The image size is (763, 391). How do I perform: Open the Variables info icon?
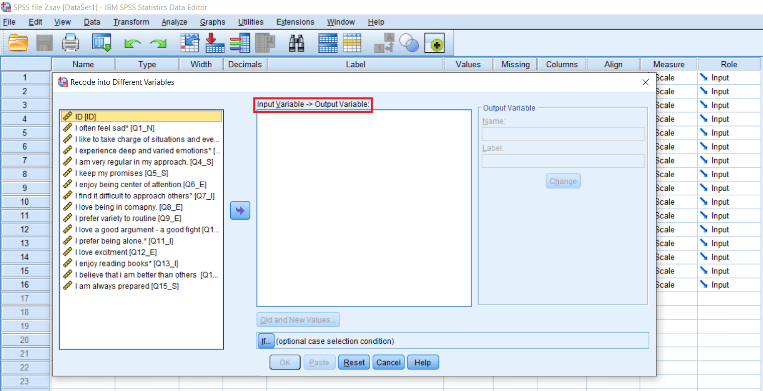point(240,43)
